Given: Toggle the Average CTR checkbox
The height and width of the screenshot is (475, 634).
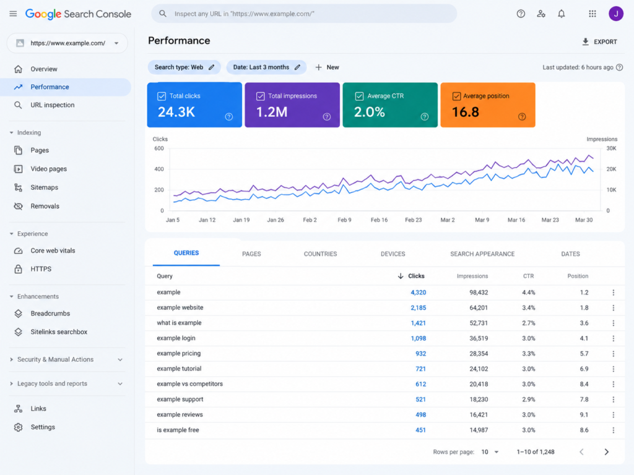Looking at the screenshot, I should click(359, 96).
